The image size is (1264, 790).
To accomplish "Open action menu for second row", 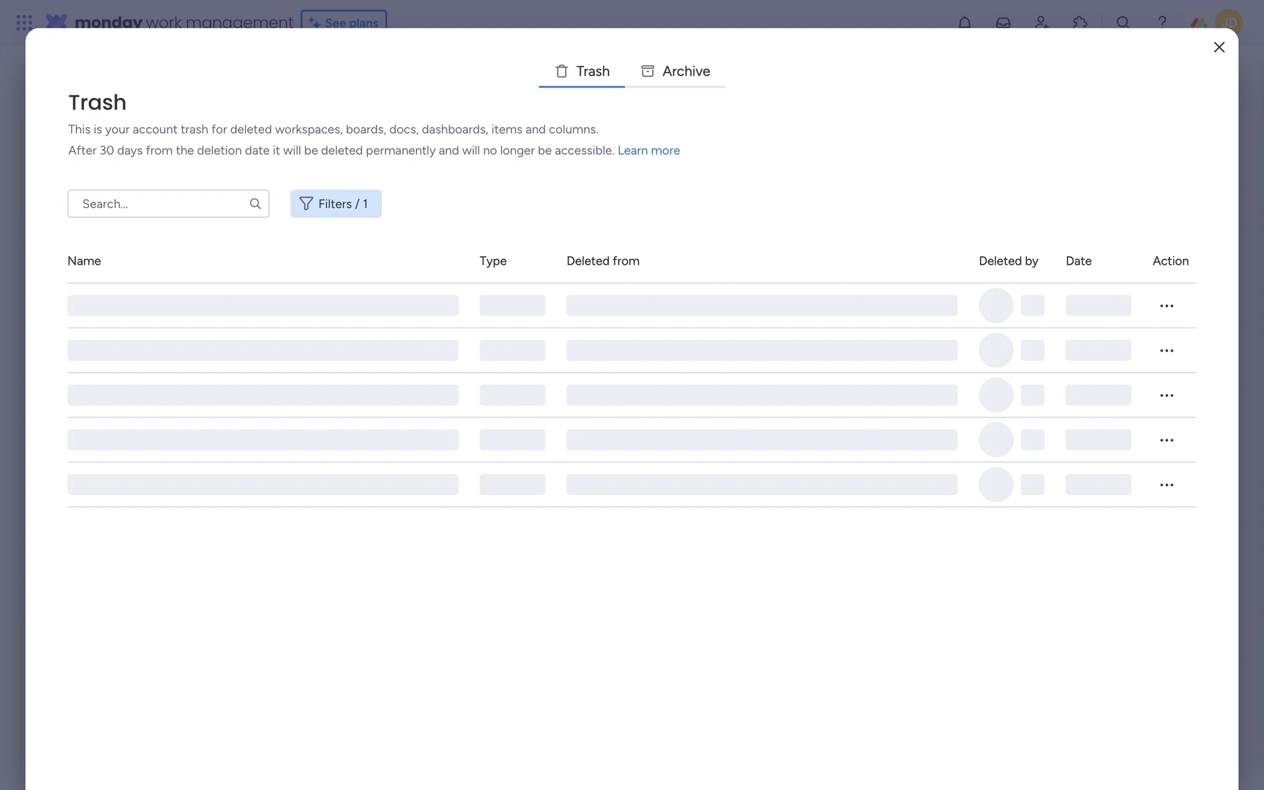I will (1167, 350).
